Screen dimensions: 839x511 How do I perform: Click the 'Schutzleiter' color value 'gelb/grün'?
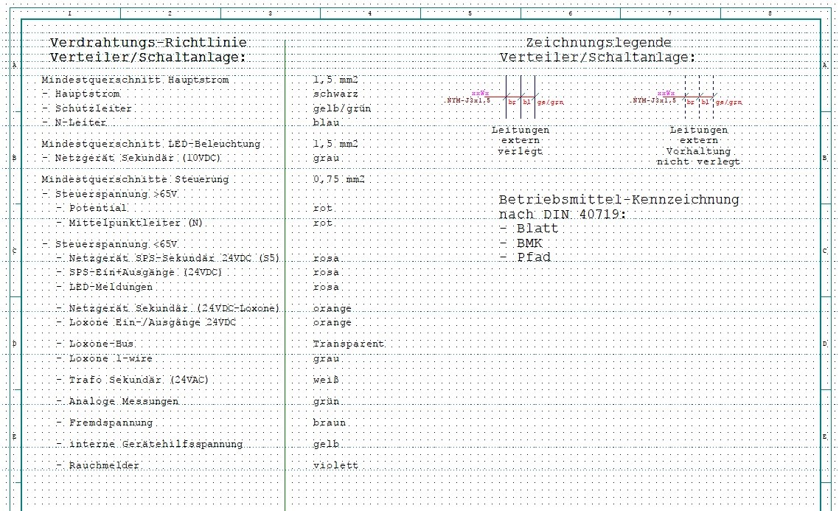click(342, 108)
